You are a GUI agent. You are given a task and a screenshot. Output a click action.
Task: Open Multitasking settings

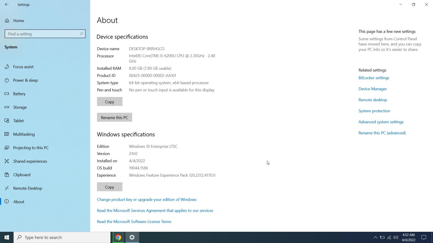tap(24, 134)
